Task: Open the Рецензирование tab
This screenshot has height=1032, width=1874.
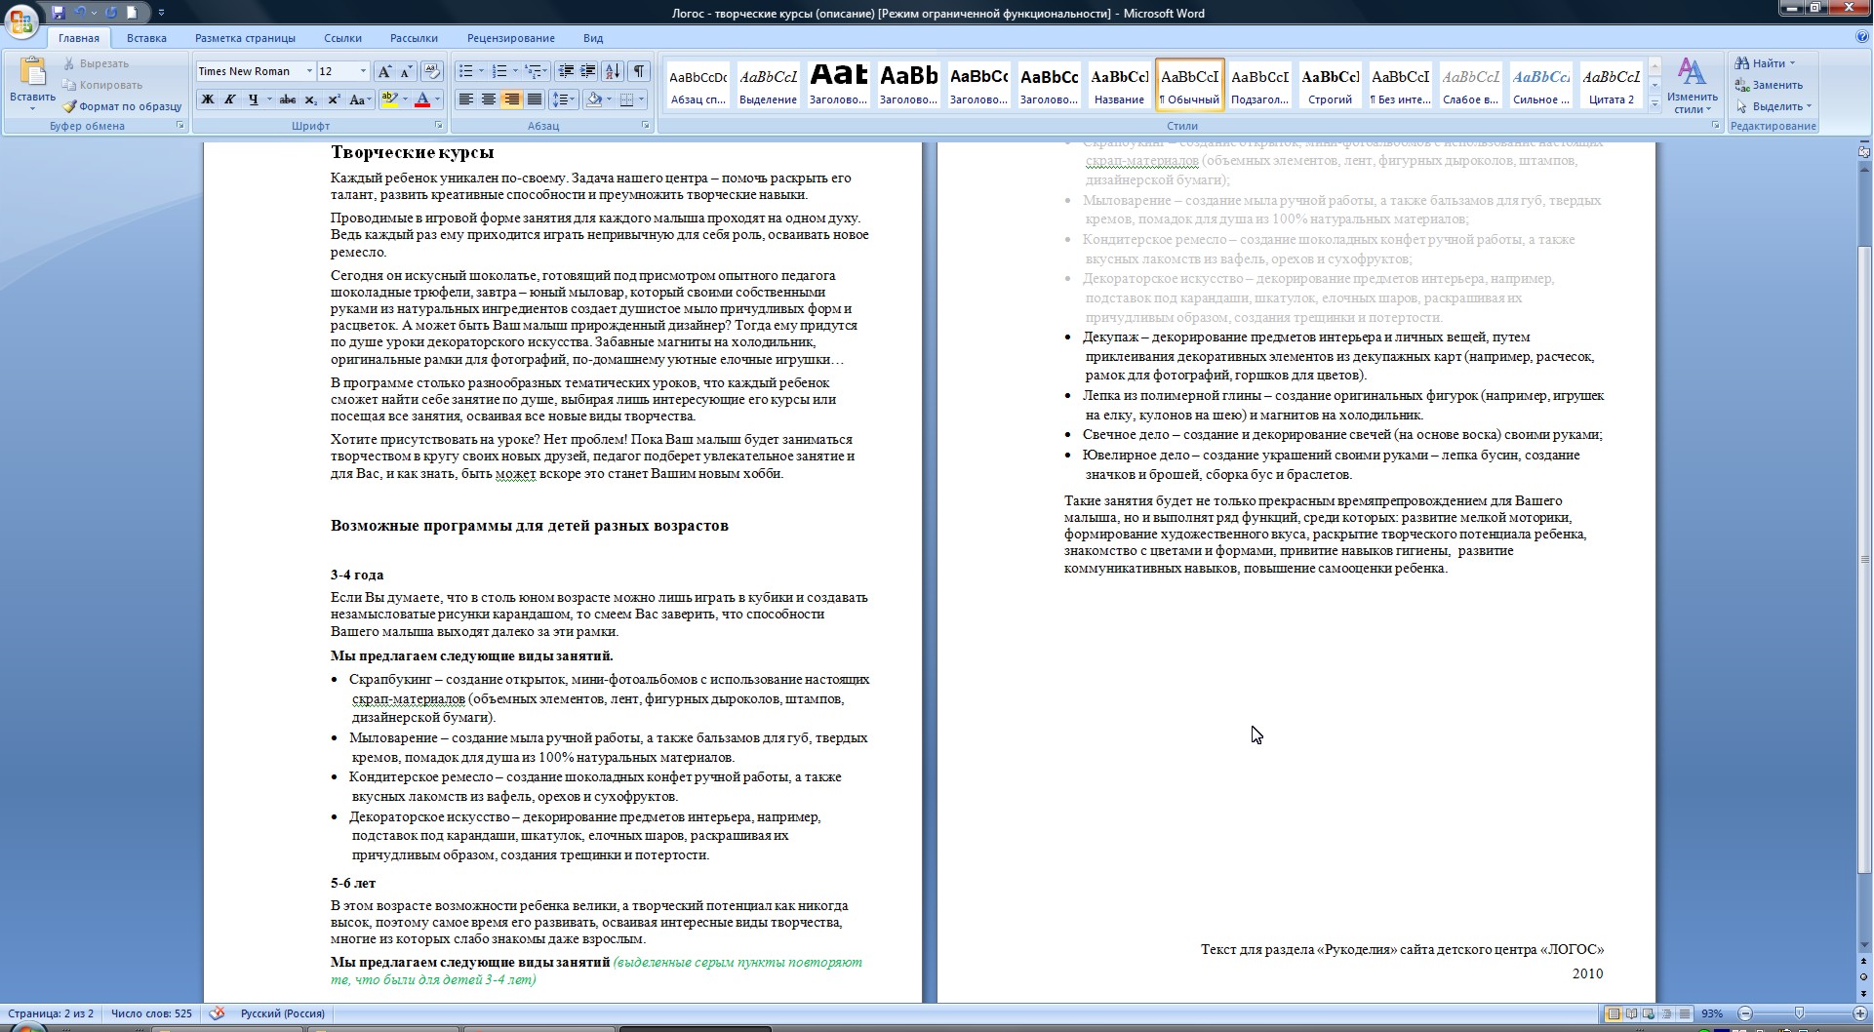Action: [510, 38]
